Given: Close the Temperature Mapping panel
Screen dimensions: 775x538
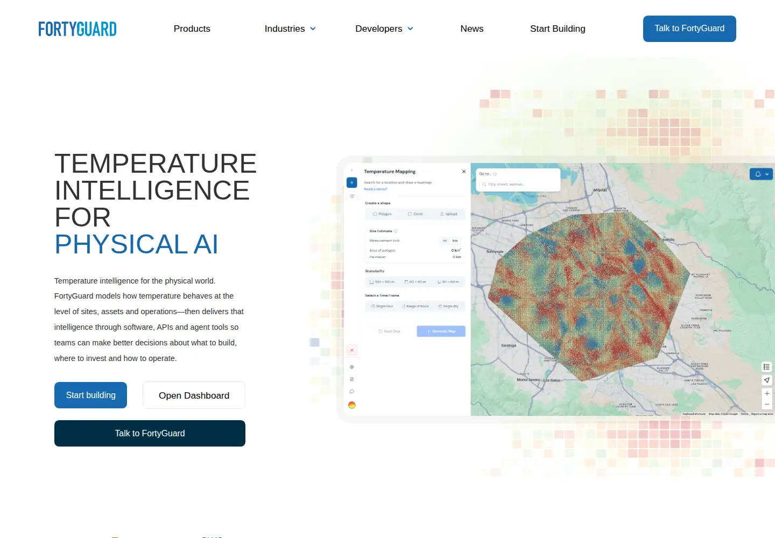Looking at the screenshot, I should pos(464,172).
